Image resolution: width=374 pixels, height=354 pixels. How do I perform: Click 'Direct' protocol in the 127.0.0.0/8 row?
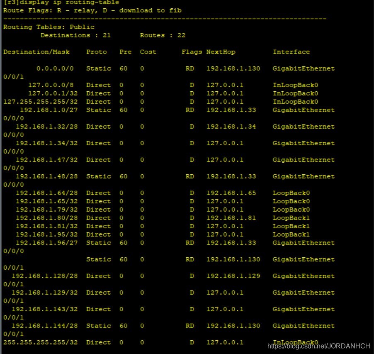(x=99, y=85)
